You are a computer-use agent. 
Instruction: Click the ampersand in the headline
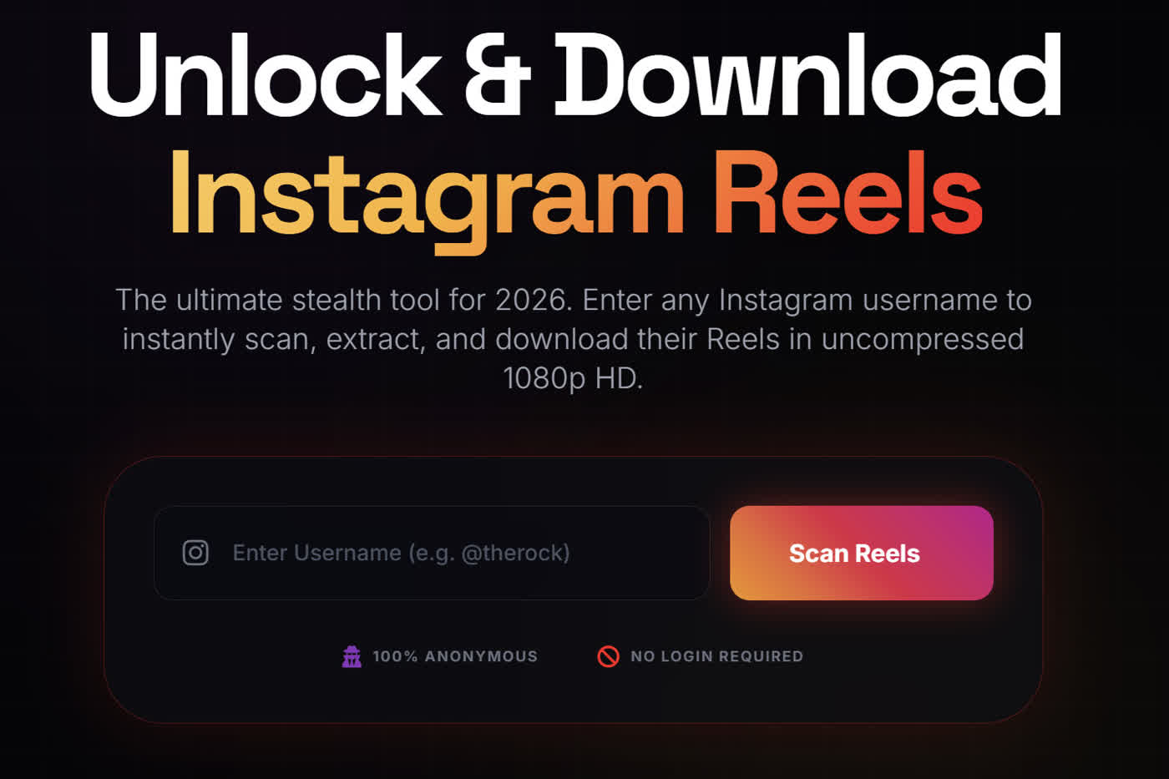click(x=498, y=75)
